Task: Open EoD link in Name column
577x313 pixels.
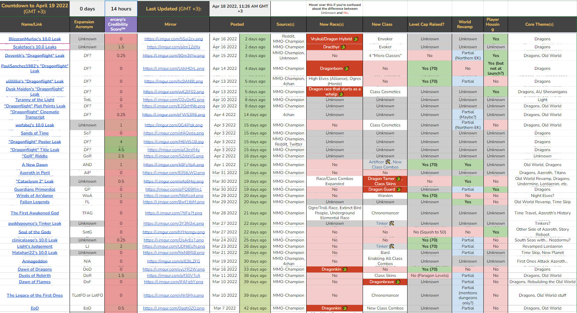Action: [x=35, y=308]
